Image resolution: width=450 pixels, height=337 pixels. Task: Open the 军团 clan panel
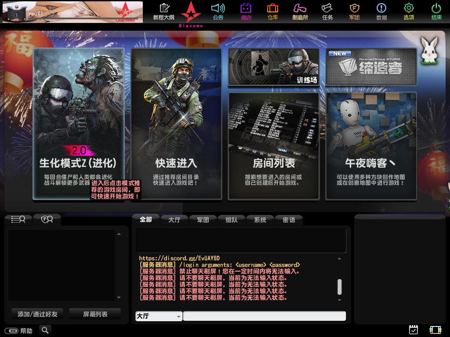tap(354, 11)
